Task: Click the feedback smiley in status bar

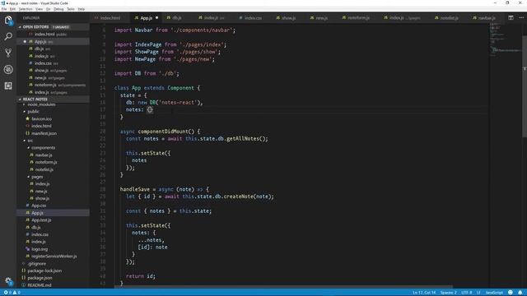Action: click(x=511, y=293)
